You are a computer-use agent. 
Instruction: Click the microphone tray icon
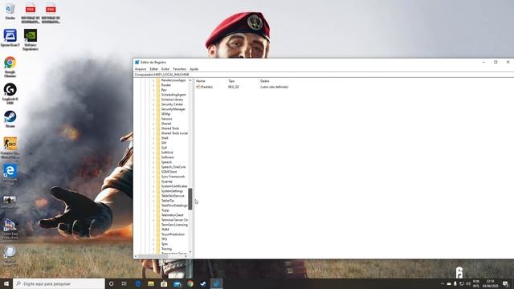455,283
